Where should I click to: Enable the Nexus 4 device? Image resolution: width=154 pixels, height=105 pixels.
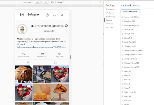point(122,75)
